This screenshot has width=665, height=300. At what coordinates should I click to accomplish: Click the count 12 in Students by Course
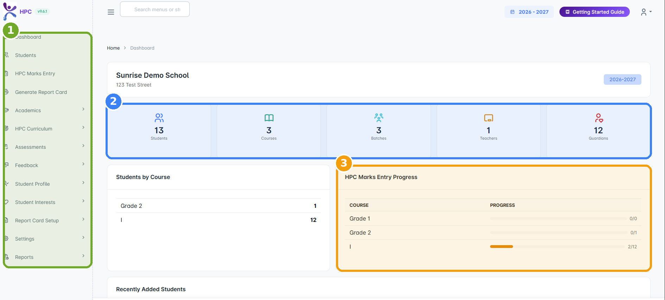(x=313, y=220)
